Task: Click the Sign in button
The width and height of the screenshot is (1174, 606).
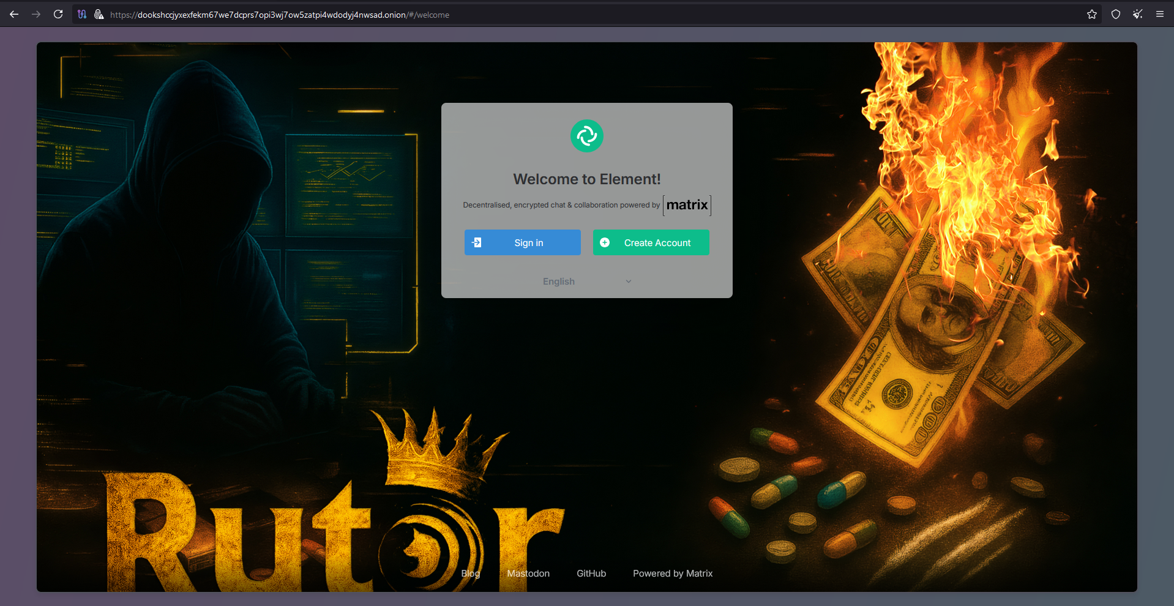Action: click(522, 242)
